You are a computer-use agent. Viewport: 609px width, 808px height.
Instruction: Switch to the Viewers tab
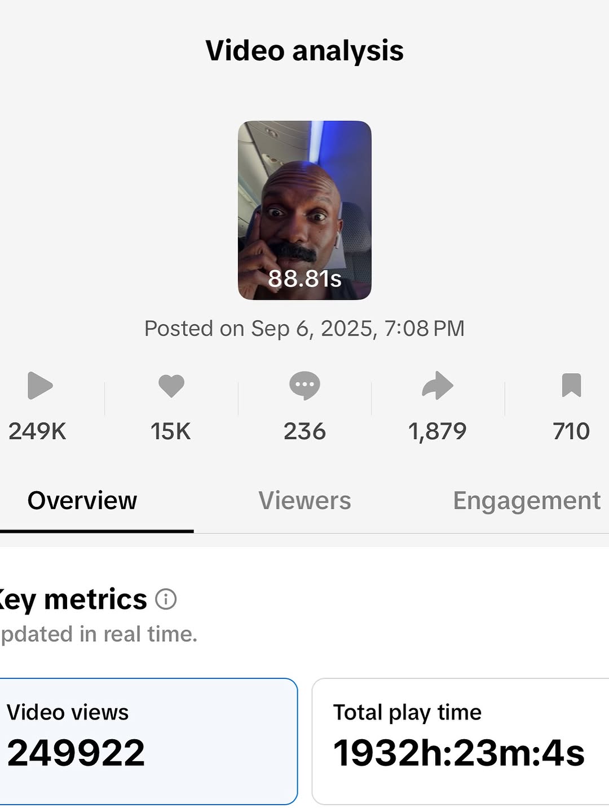coord(304,501)
